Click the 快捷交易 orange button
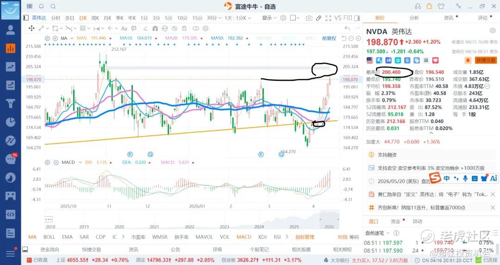 click(486, 60)
